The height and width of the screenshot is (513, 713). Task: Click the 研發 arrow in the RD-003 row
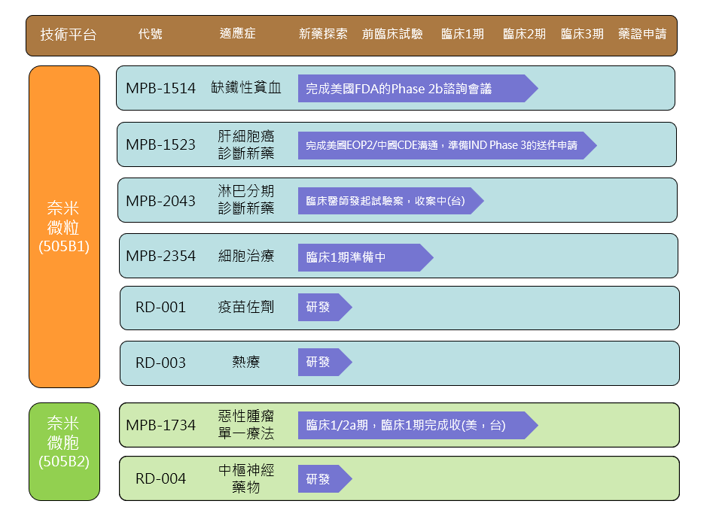pos(325,362)
